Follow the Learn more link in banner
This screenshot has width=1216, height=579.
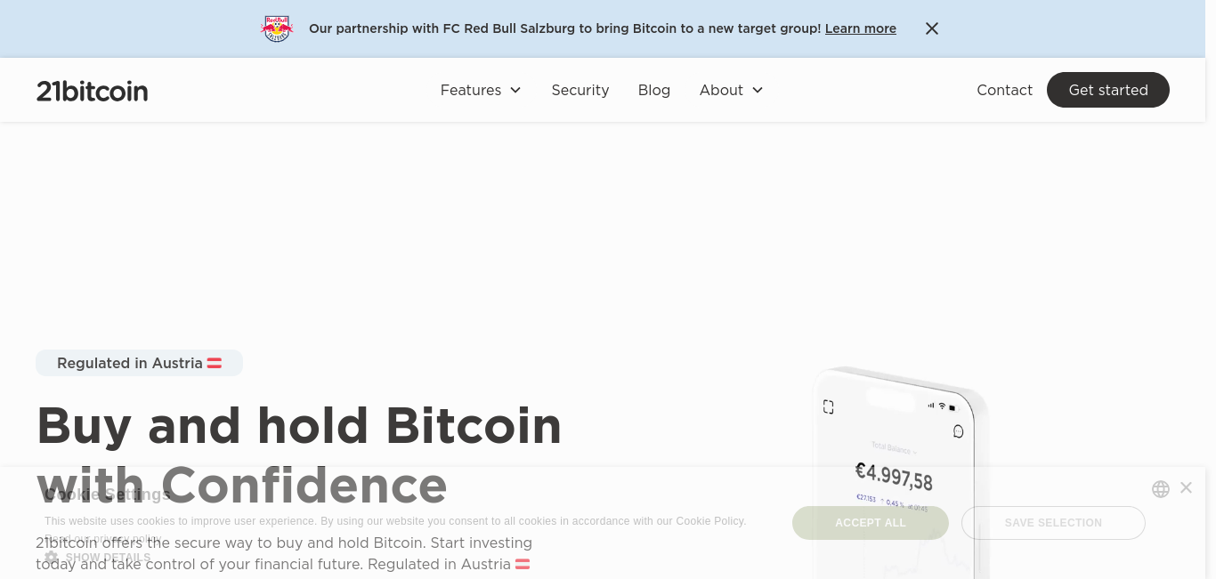tap(861, 28)
